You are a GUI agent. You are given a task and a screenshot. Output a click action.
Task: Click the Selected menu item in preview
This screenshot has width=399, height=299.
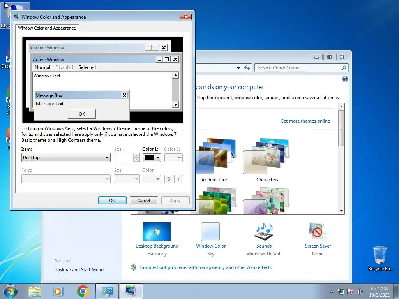(x=87, y=67)
